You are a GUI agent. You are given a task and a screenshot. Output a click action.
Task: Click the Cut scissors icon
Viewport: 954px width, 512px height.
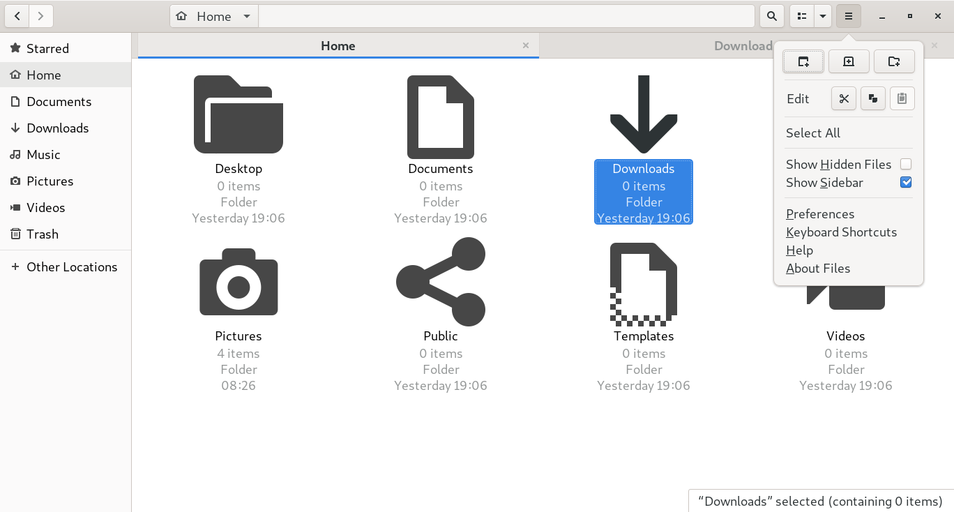click(x=844, y=98)
